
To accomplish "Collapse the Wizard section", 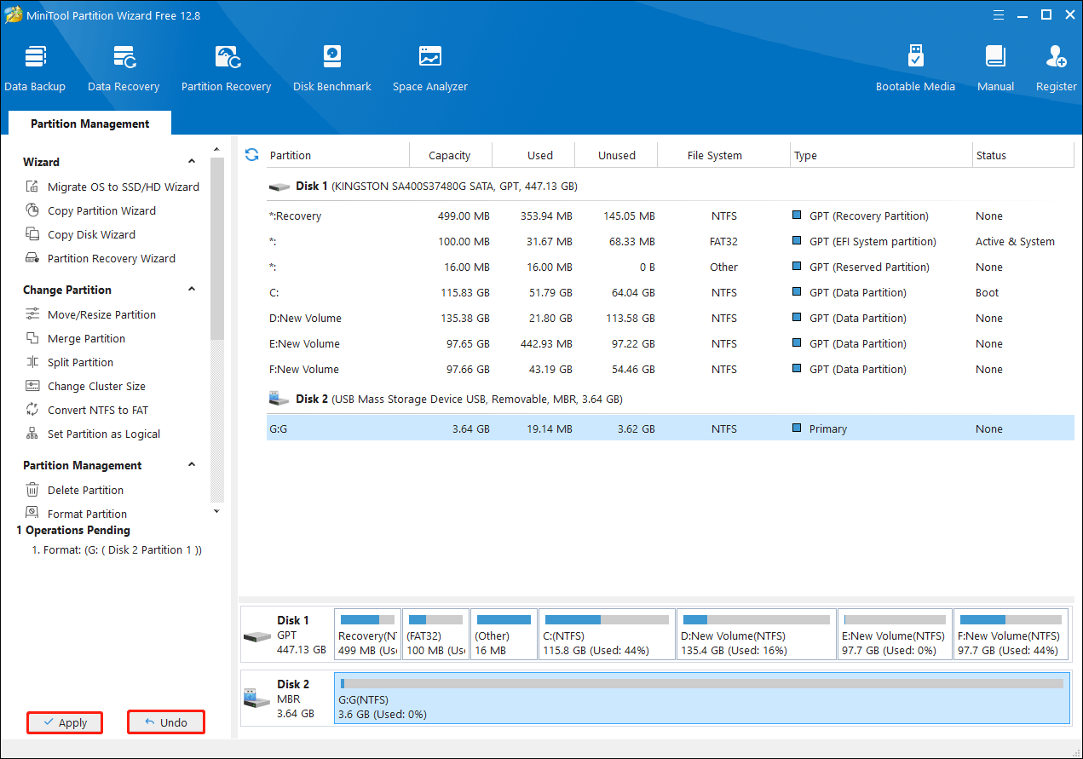I will (x=192, y=162).
